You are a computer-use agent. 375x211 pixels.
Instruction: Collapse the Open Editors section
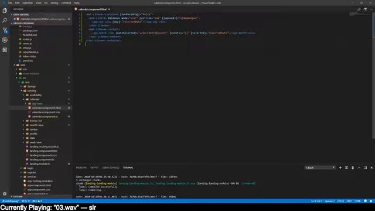[12, 15]
